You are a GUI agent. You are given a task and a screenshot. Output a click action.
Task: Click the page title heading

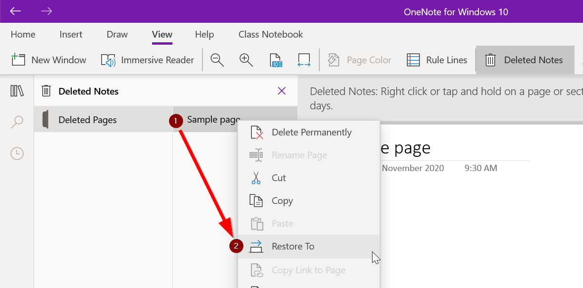(x=405, y=148)
